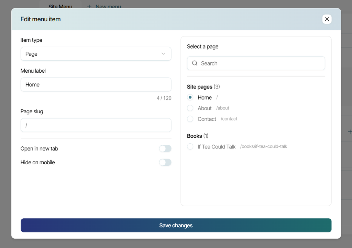This screenshot has width=352, height=248.
Task: Select the If Tea Could Talk radio button
Action: pos(190,146)
